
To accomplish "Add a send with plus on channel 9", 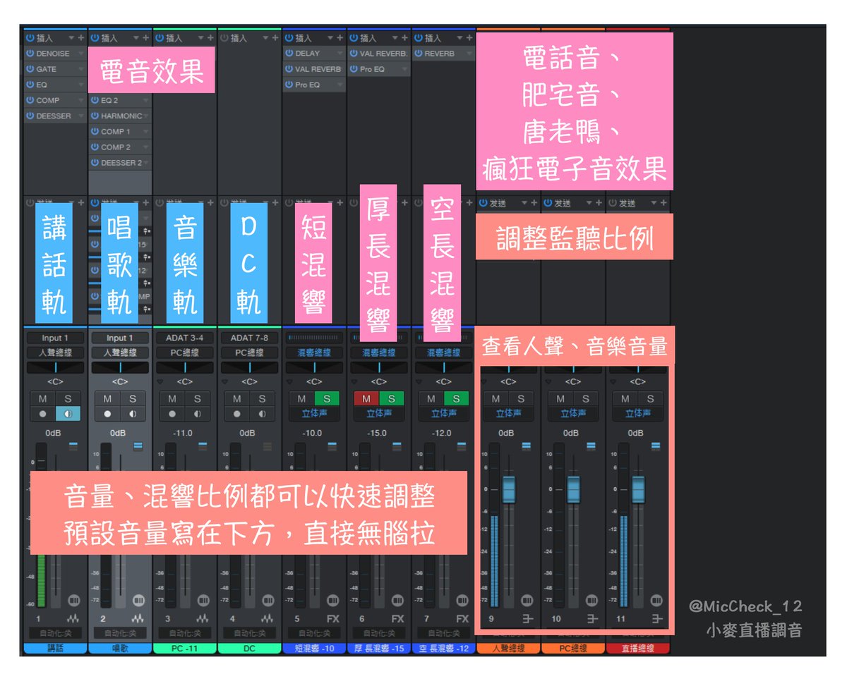I will (x=536, y=203).
